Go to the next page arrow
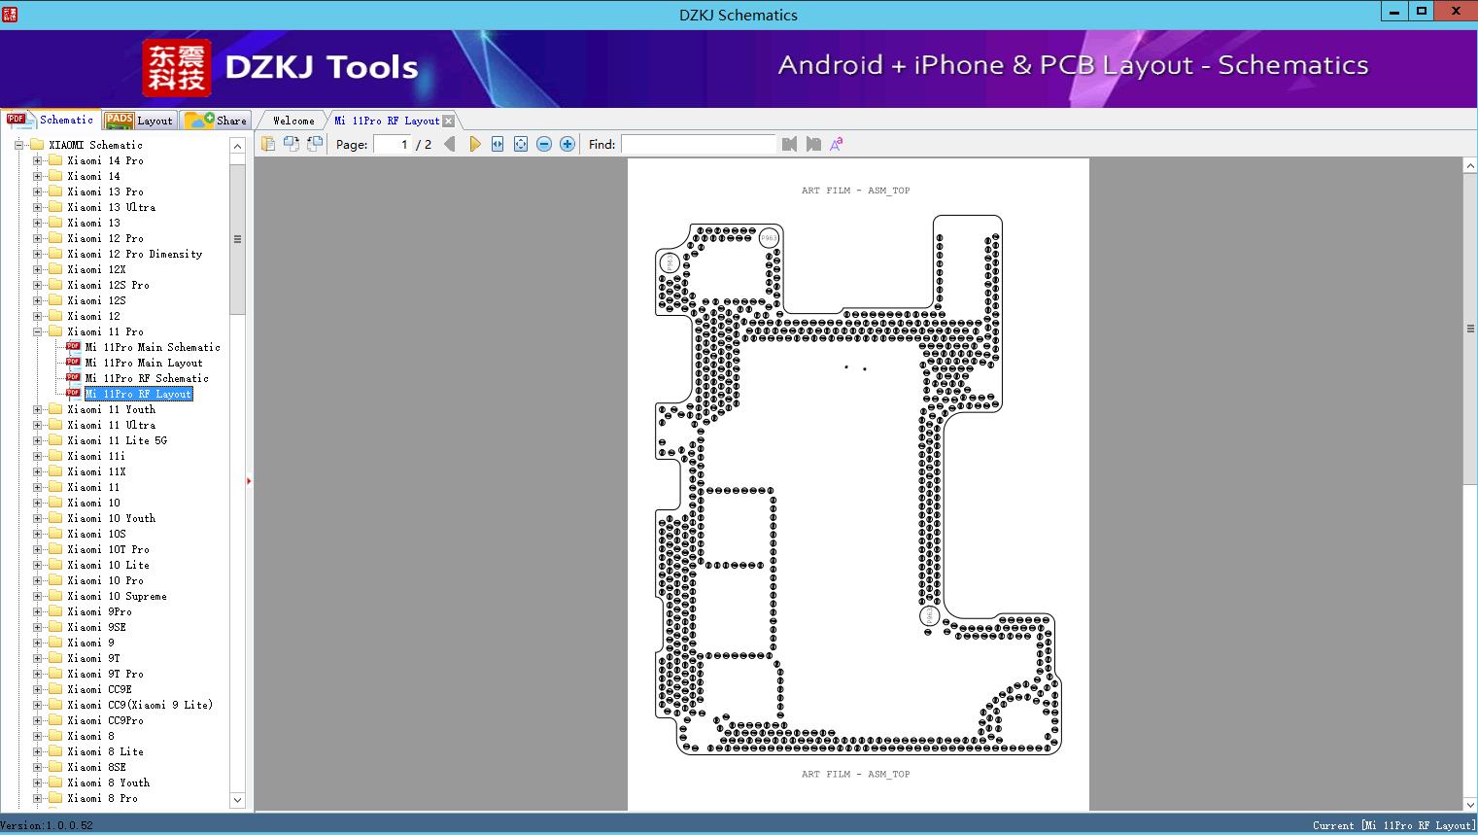The width and height of the screenshot is (1478, 835). click(x=474, y=144)
